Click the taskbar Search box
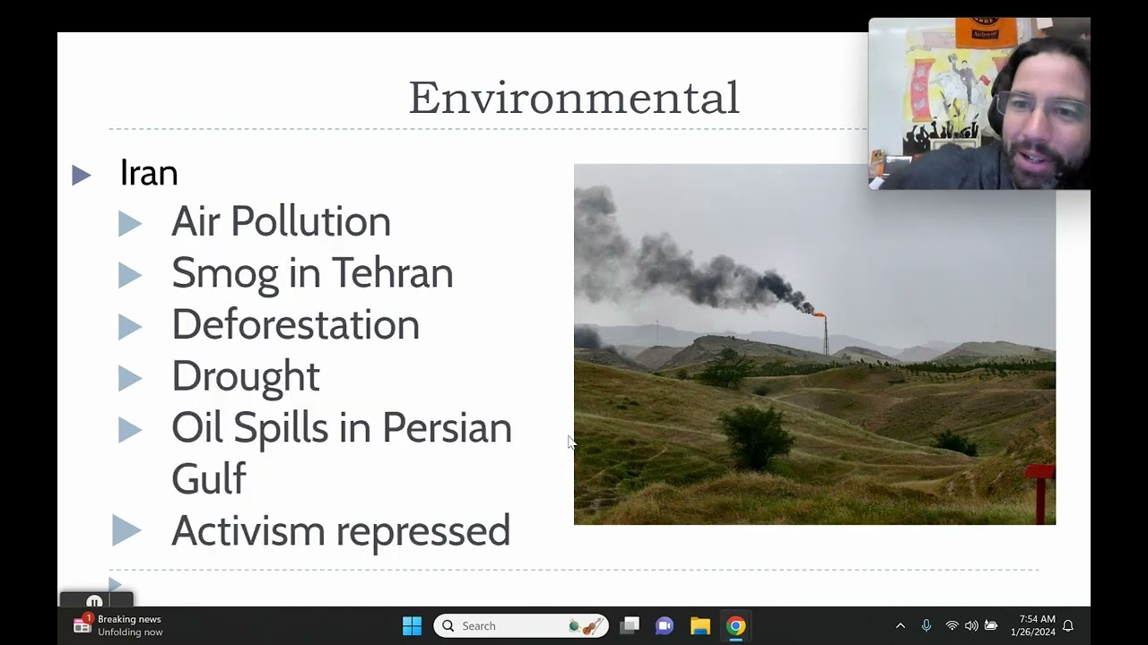The image size is (1148, 645). pyautogui.click(x=521, y=625)
